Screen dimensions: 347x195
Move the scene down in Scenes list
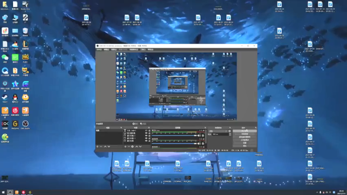pyautogui.click(x=109, y=146)
